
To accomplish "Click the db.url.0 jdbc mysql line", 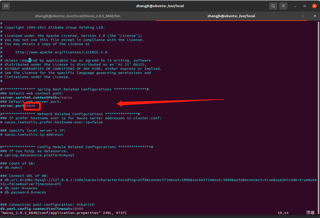I will click(158, 180).
